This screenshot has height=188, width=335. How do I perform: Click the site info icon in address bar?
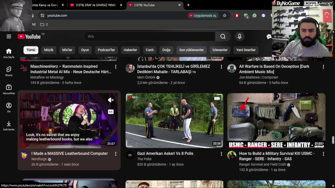42,16
